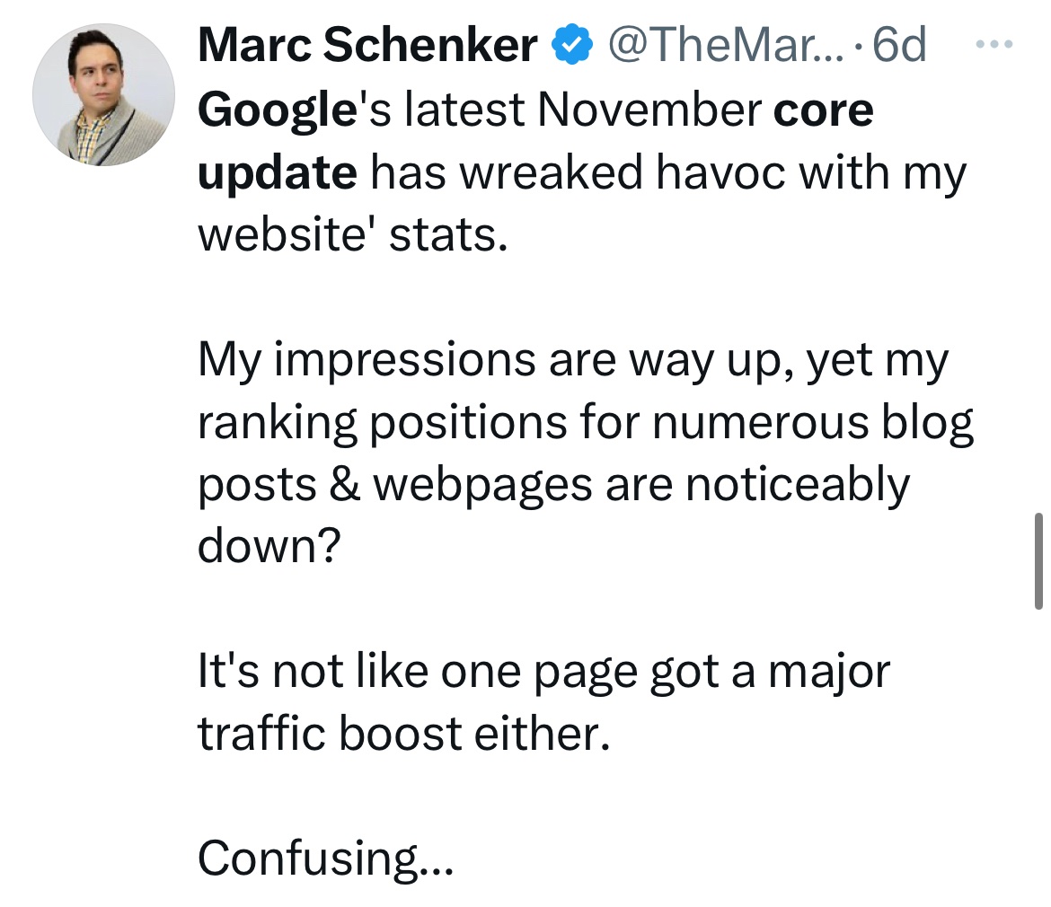Click the bold word Google
This screenshot has width=1051, height=907.
coord(274,110)
